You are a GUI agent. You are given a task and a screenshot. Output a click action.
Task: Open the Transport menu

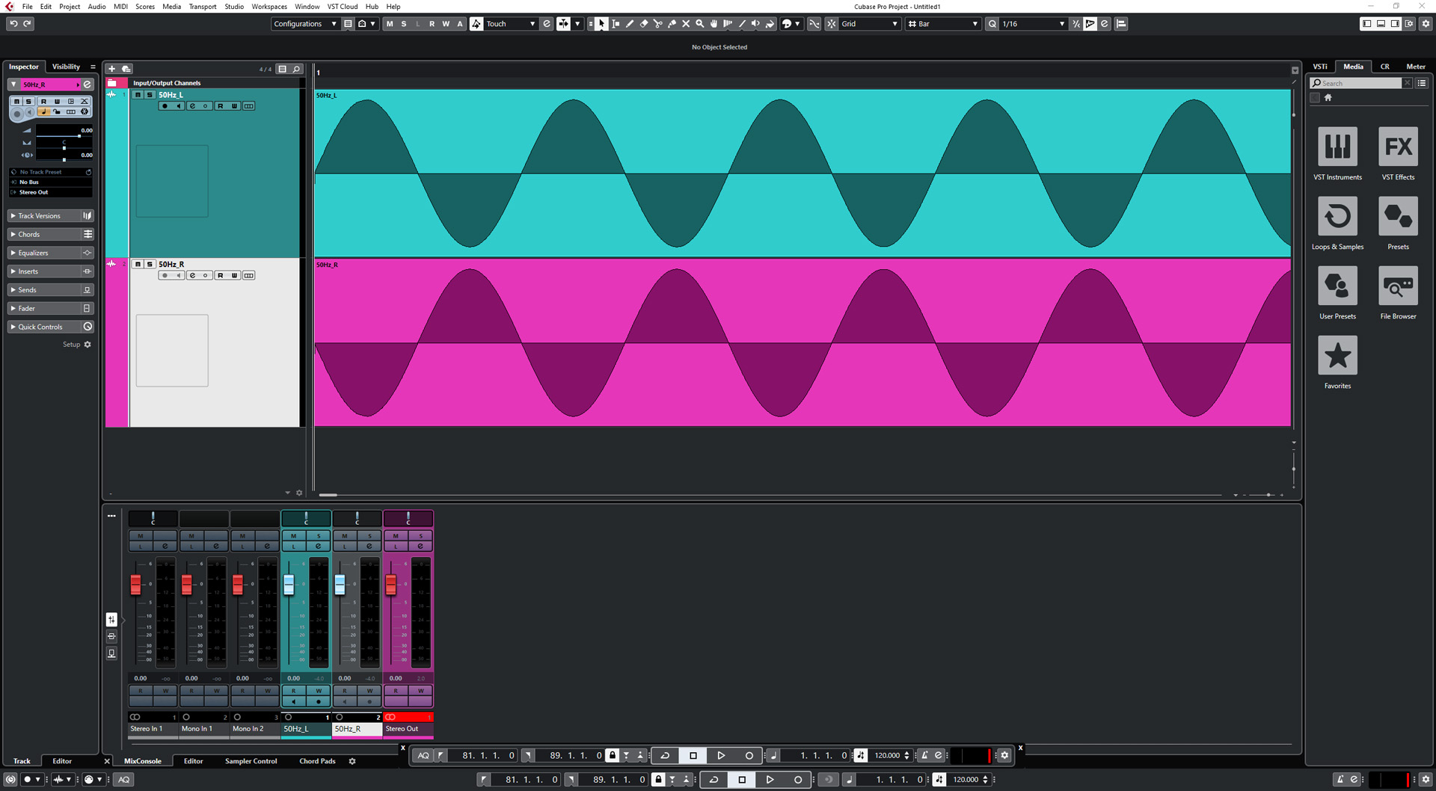202,7
